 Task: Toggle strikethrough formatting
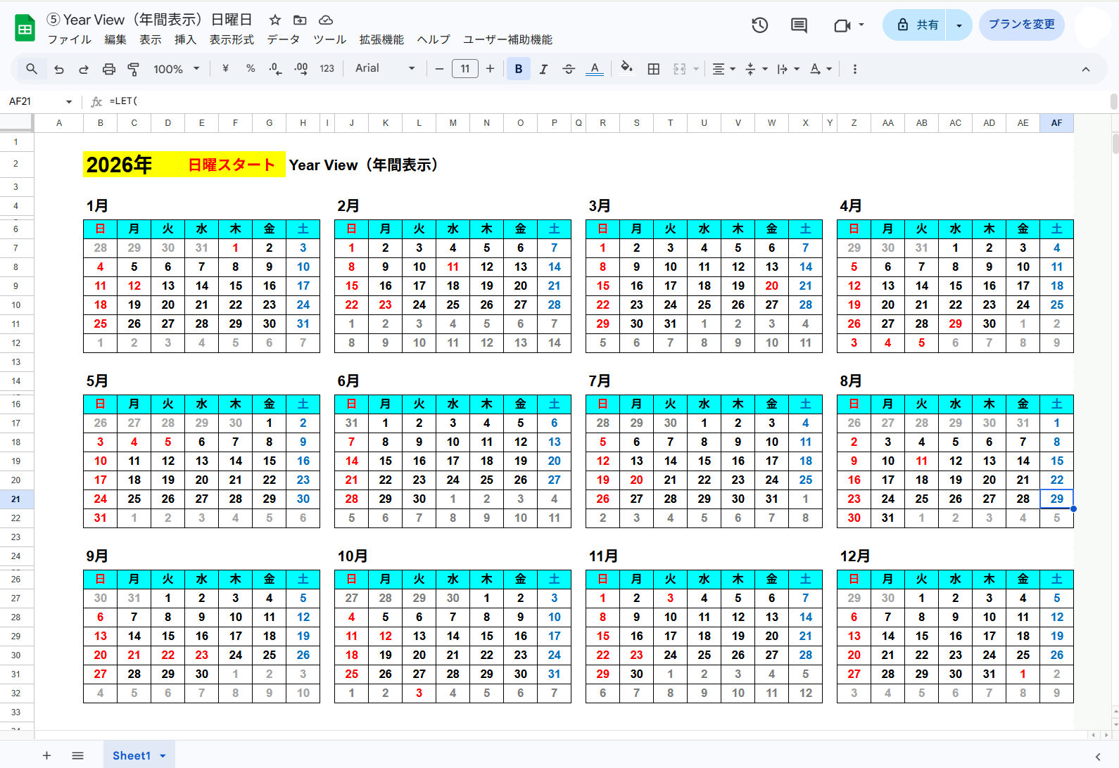pyautogui.click(x=569, y=69)
